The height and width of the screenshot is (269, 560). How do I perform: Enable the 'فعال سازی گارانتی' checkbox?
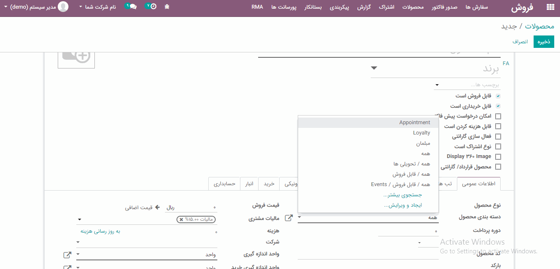[x=498, y=137]
